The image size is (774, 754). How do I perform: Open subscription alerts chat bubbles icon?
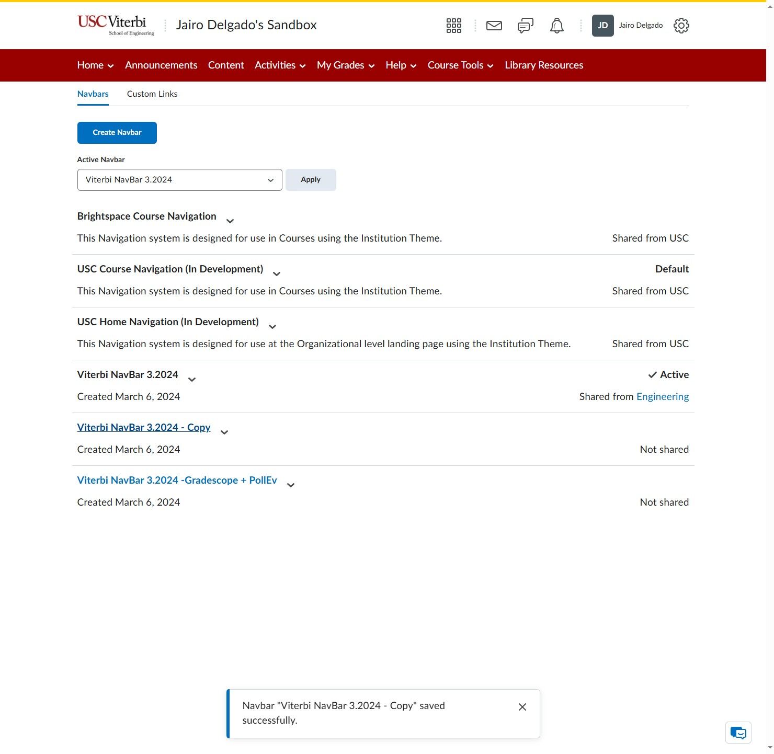coord(526,26)
